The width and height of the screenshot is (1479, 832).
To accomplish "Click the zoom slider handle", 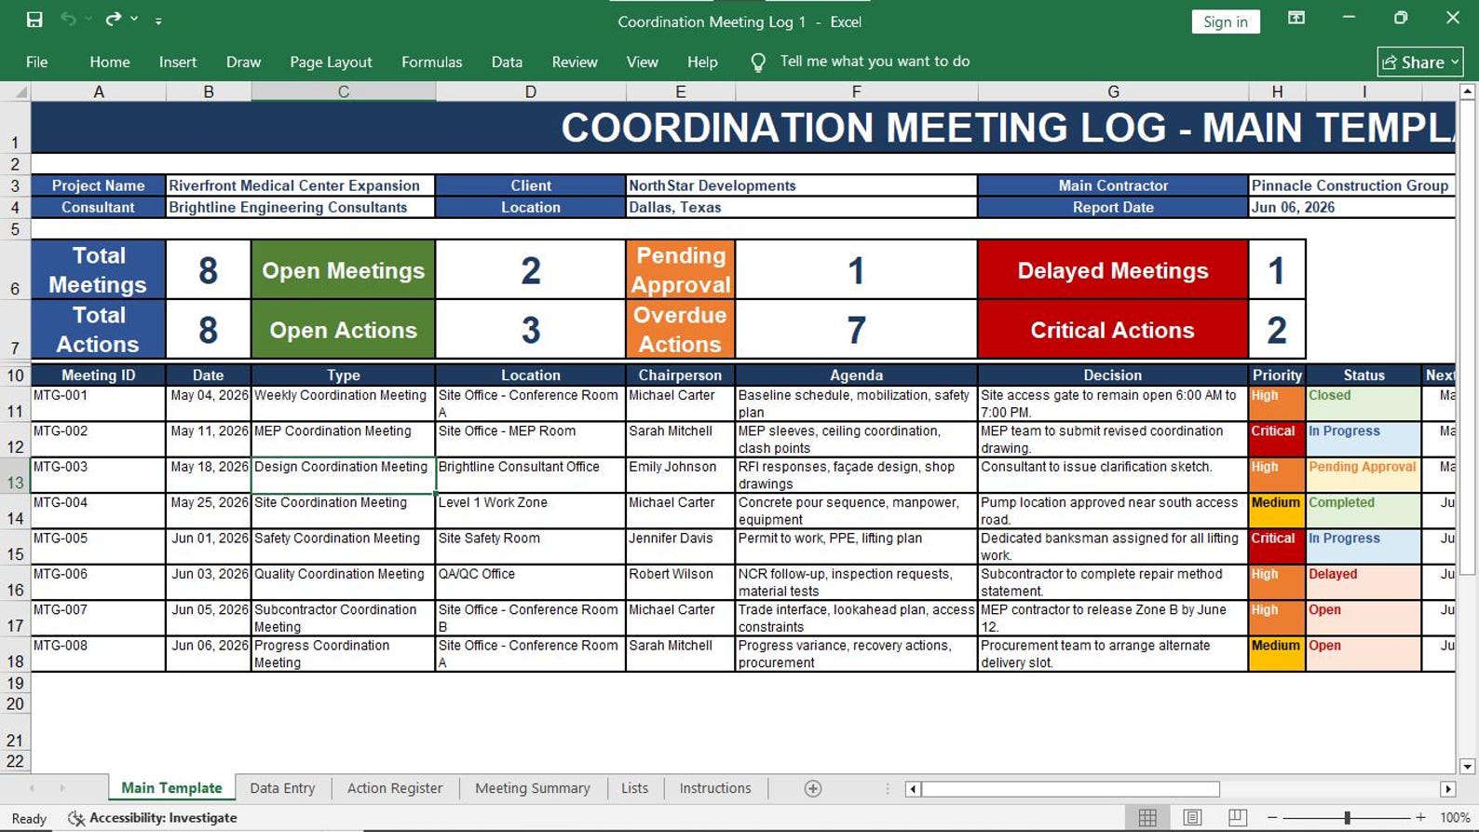I will (x=1347, y=818).
